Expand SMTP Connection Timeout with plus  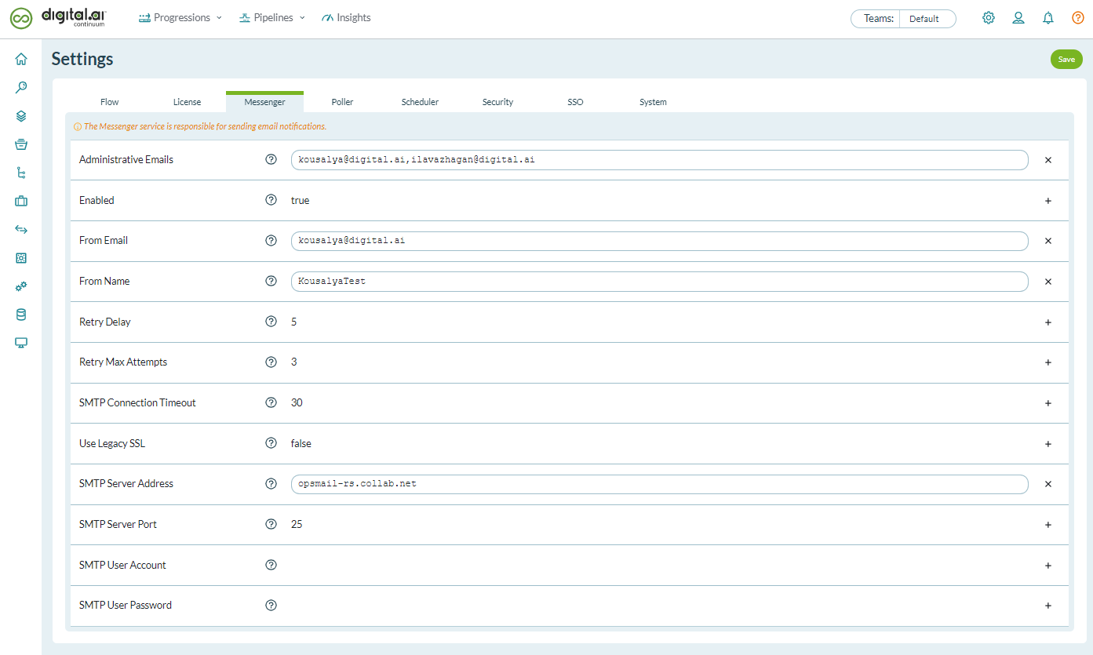point(1048,403)
